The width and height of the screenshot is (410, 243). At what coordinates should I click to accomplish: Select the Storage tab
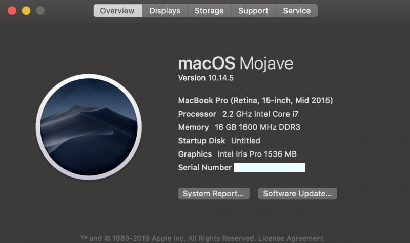pos(209,11)
